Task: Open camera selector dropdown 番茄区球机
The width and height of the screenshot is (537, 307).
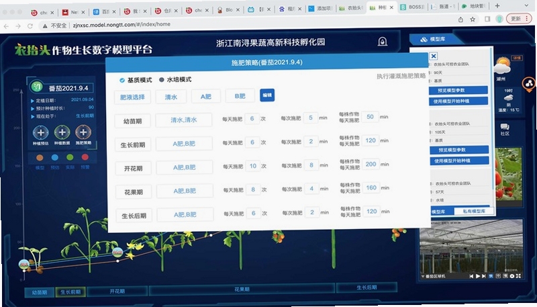Action: [x=433, y=276]
